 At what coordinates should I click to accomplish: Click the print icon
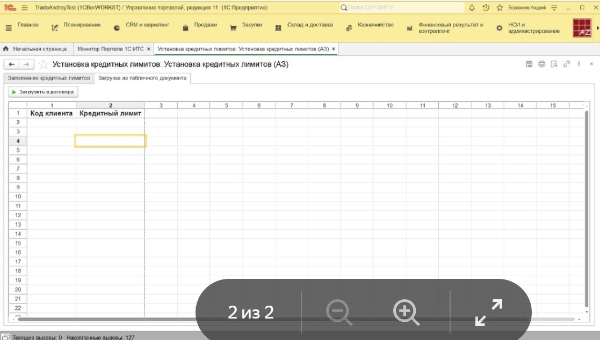(541, 64)
